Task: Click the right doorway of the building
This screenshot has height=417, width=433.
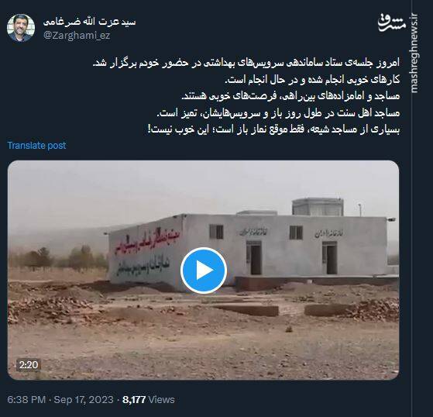Action: (329, 257)
